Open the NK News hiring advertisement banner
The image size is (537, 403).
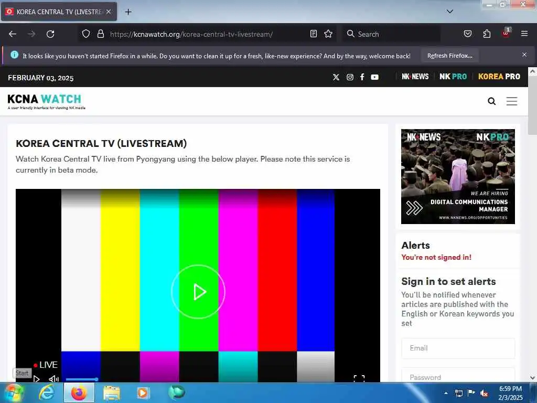point(458,176)
